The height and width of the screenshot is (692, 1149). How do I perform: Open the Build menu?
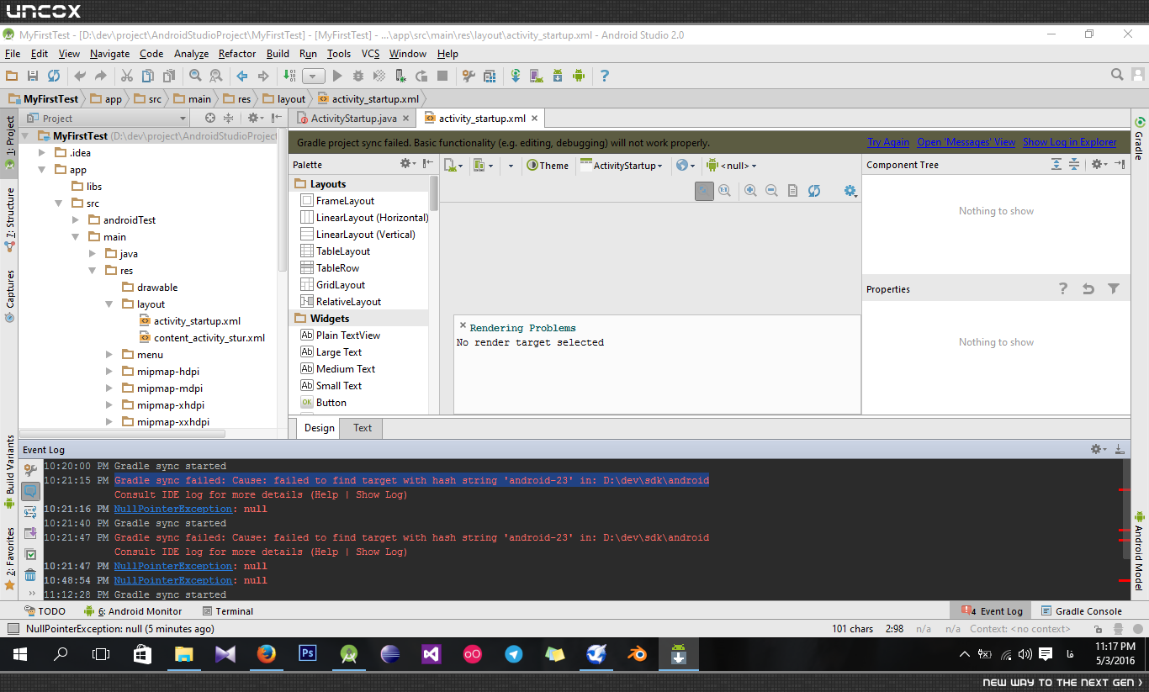tap(278, 54)
